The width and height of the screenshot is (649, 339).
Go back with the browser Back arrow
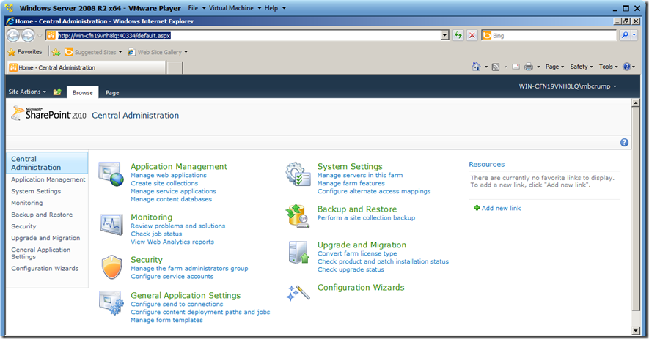click(x=13, y=36)
